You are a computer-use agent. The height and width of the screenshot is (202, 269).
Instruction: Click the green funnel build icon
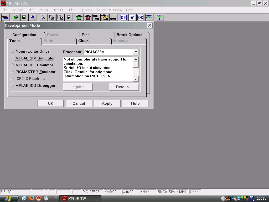pos(160,18)
